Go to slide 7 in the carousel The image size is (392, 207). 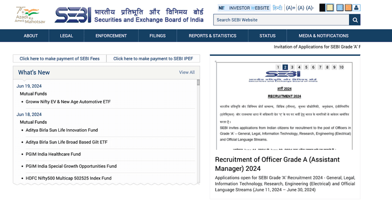click(320, 67)
